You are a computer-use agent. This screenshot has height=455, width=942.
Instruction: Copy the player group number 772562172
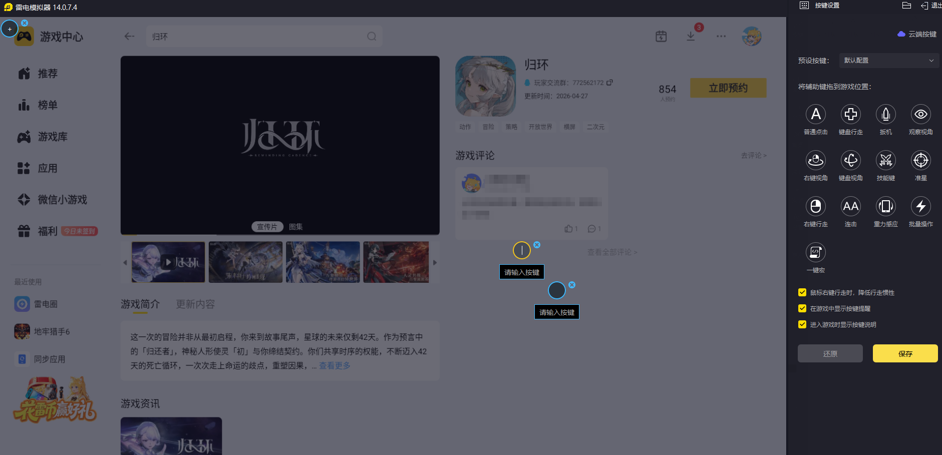(609, 83)
